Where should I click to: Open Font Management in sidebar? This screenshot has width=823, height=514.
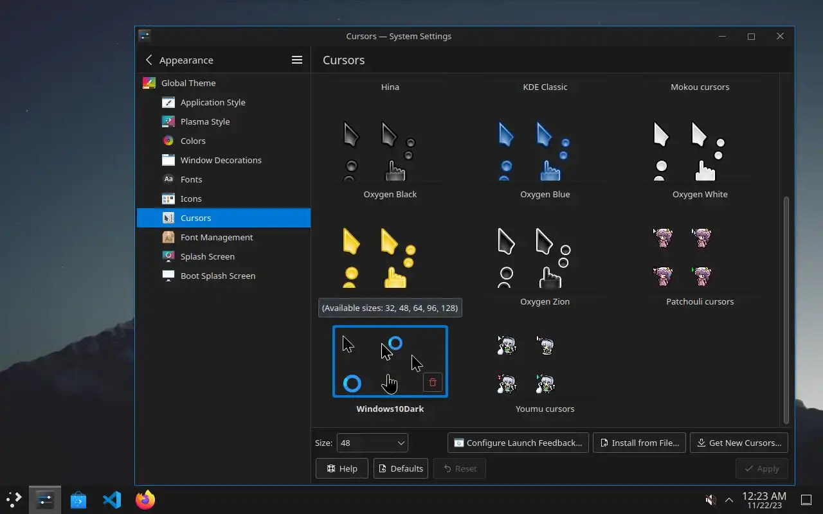coord(224,237)
